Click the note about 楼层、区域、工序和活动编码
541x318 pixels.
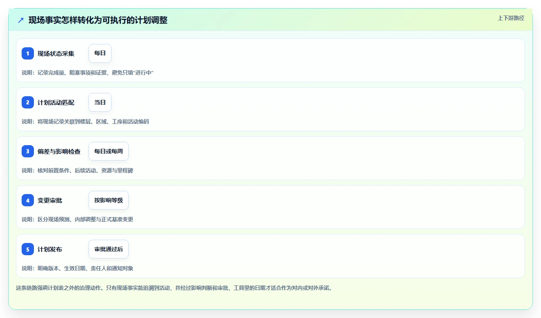(x=85, y=121)
